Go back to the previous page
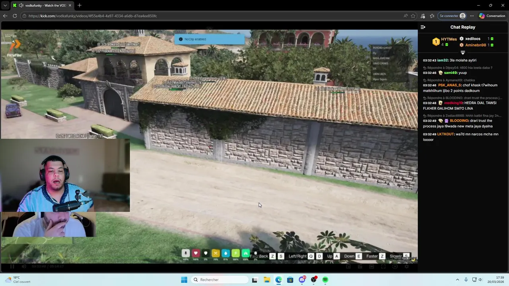 (x=5, y=16)
